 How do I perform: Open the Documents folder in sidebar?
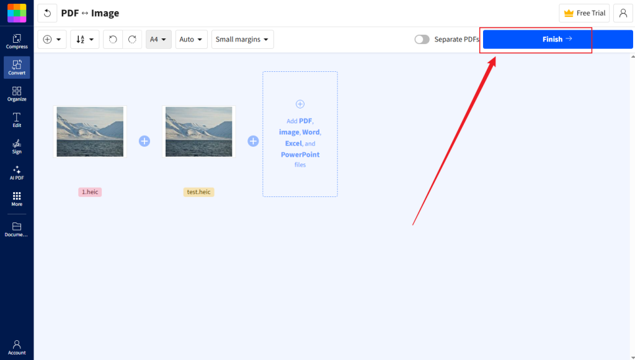[17, 228]
